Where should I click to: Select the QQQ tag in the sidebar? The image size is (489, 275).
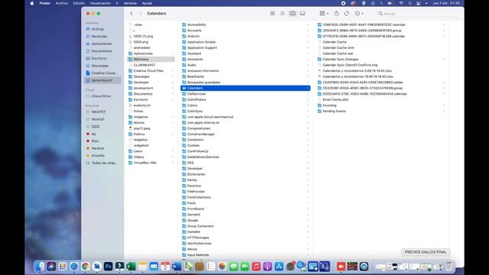click(x=96, y=127)
